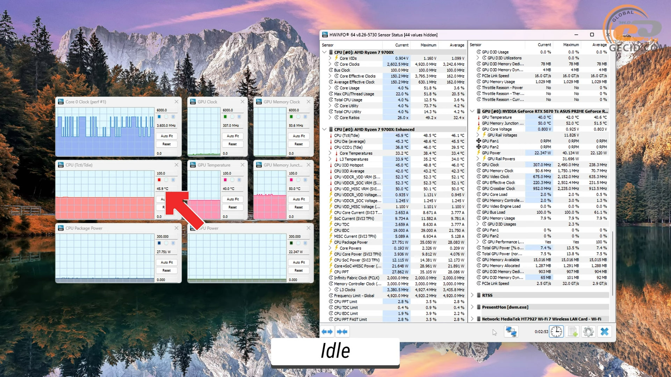This screenshot has width=671, height=377.
Task: Expand the Core VIDs row
Action: coord(330,58)
